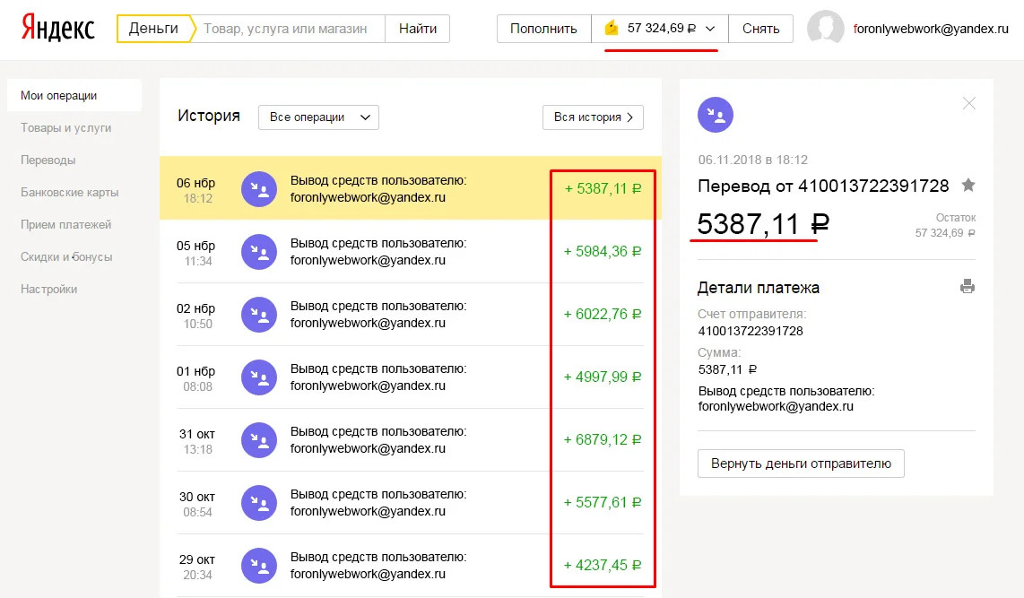Image resolution: width=1024 pixels, height=598 pixels.
Task: Toggle the favorite star for this transfer
Action: tap(968, 186)
